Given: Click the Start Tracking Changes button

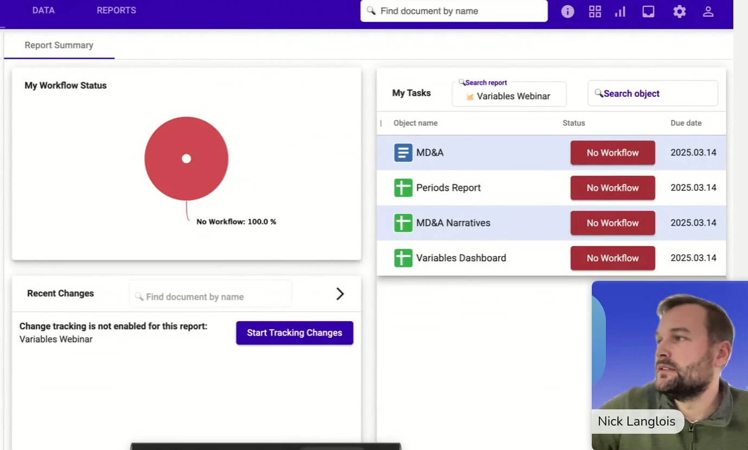Looking at the screenshot, I should (x=295, y=333).
